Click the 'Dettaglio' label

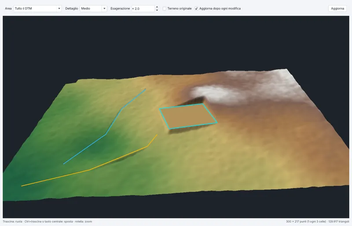pyautogui.click(x=72, y=8)
